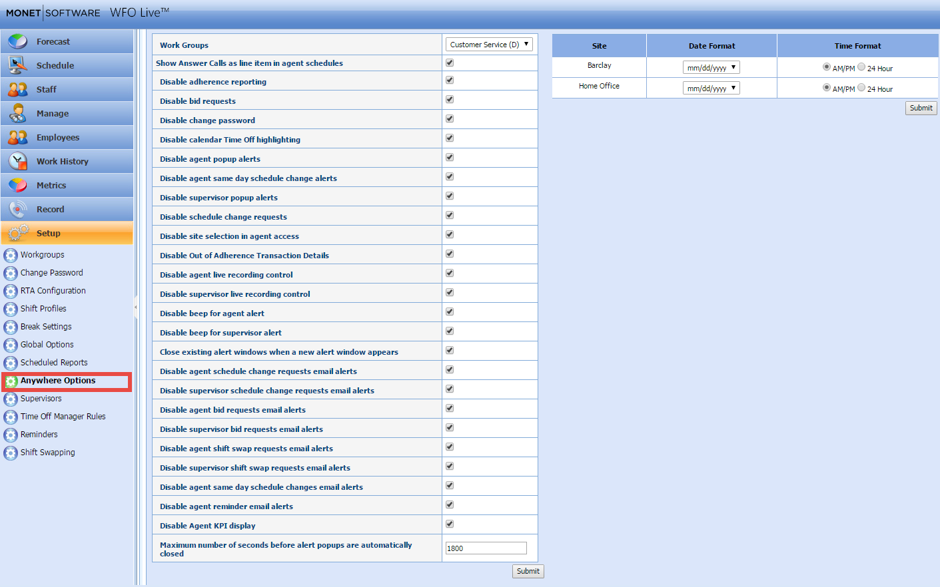This screenshot has height=587, width=940.
Task: Click the Forecast globe icon
Action: (18, 41)
